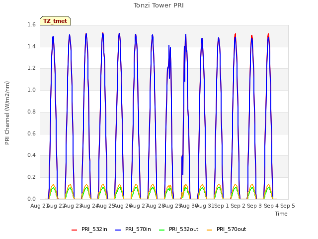Click the 0.4 y-axis tick label
The height and width of the screenshot is (239, 318).
point(31,155)
